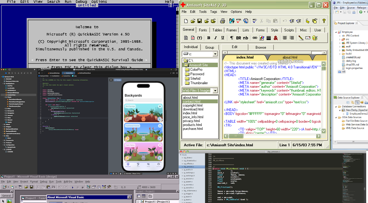Image resolution: width=368 pixels, height=203 pixels.
Task: Toggle favorite star on Bird Springs card
Action: (160, 106)
